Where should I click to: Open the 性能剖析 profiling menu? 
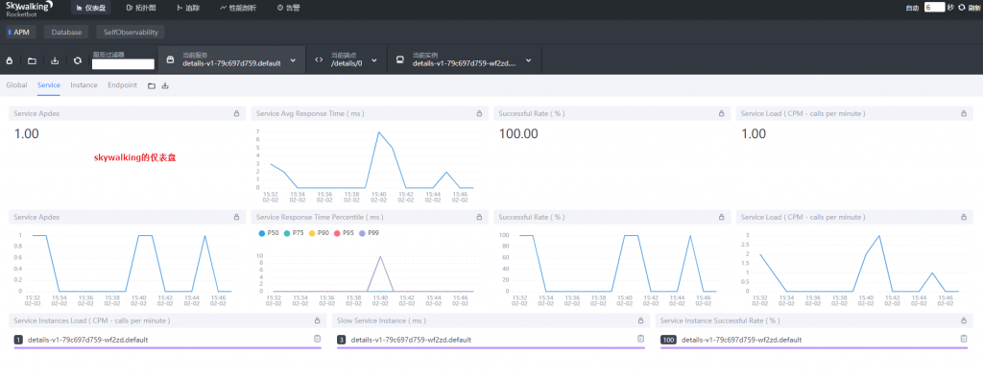click(x=238, y=8)
